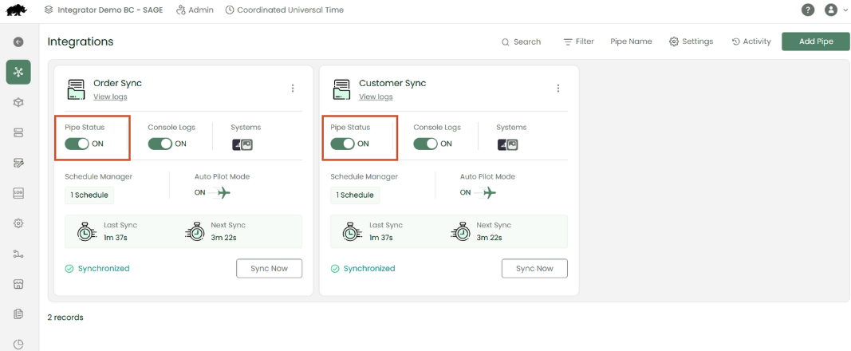Click the storefront icon in sidebar
The width and height of the screenshot is (851, 351).
click(x=18, y=284)
